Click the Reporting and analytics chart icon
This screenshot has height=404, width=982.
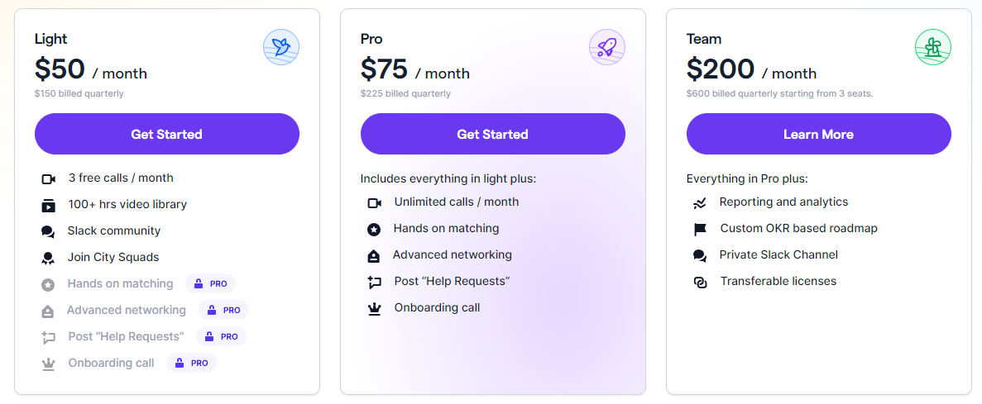pos(700,203)
